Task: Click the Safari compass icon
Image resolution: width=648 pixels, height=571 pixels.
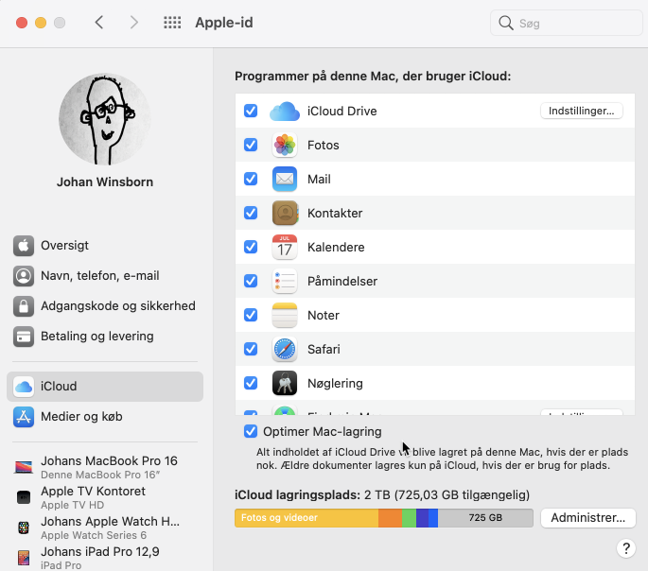Action: (x=285, y=349)
